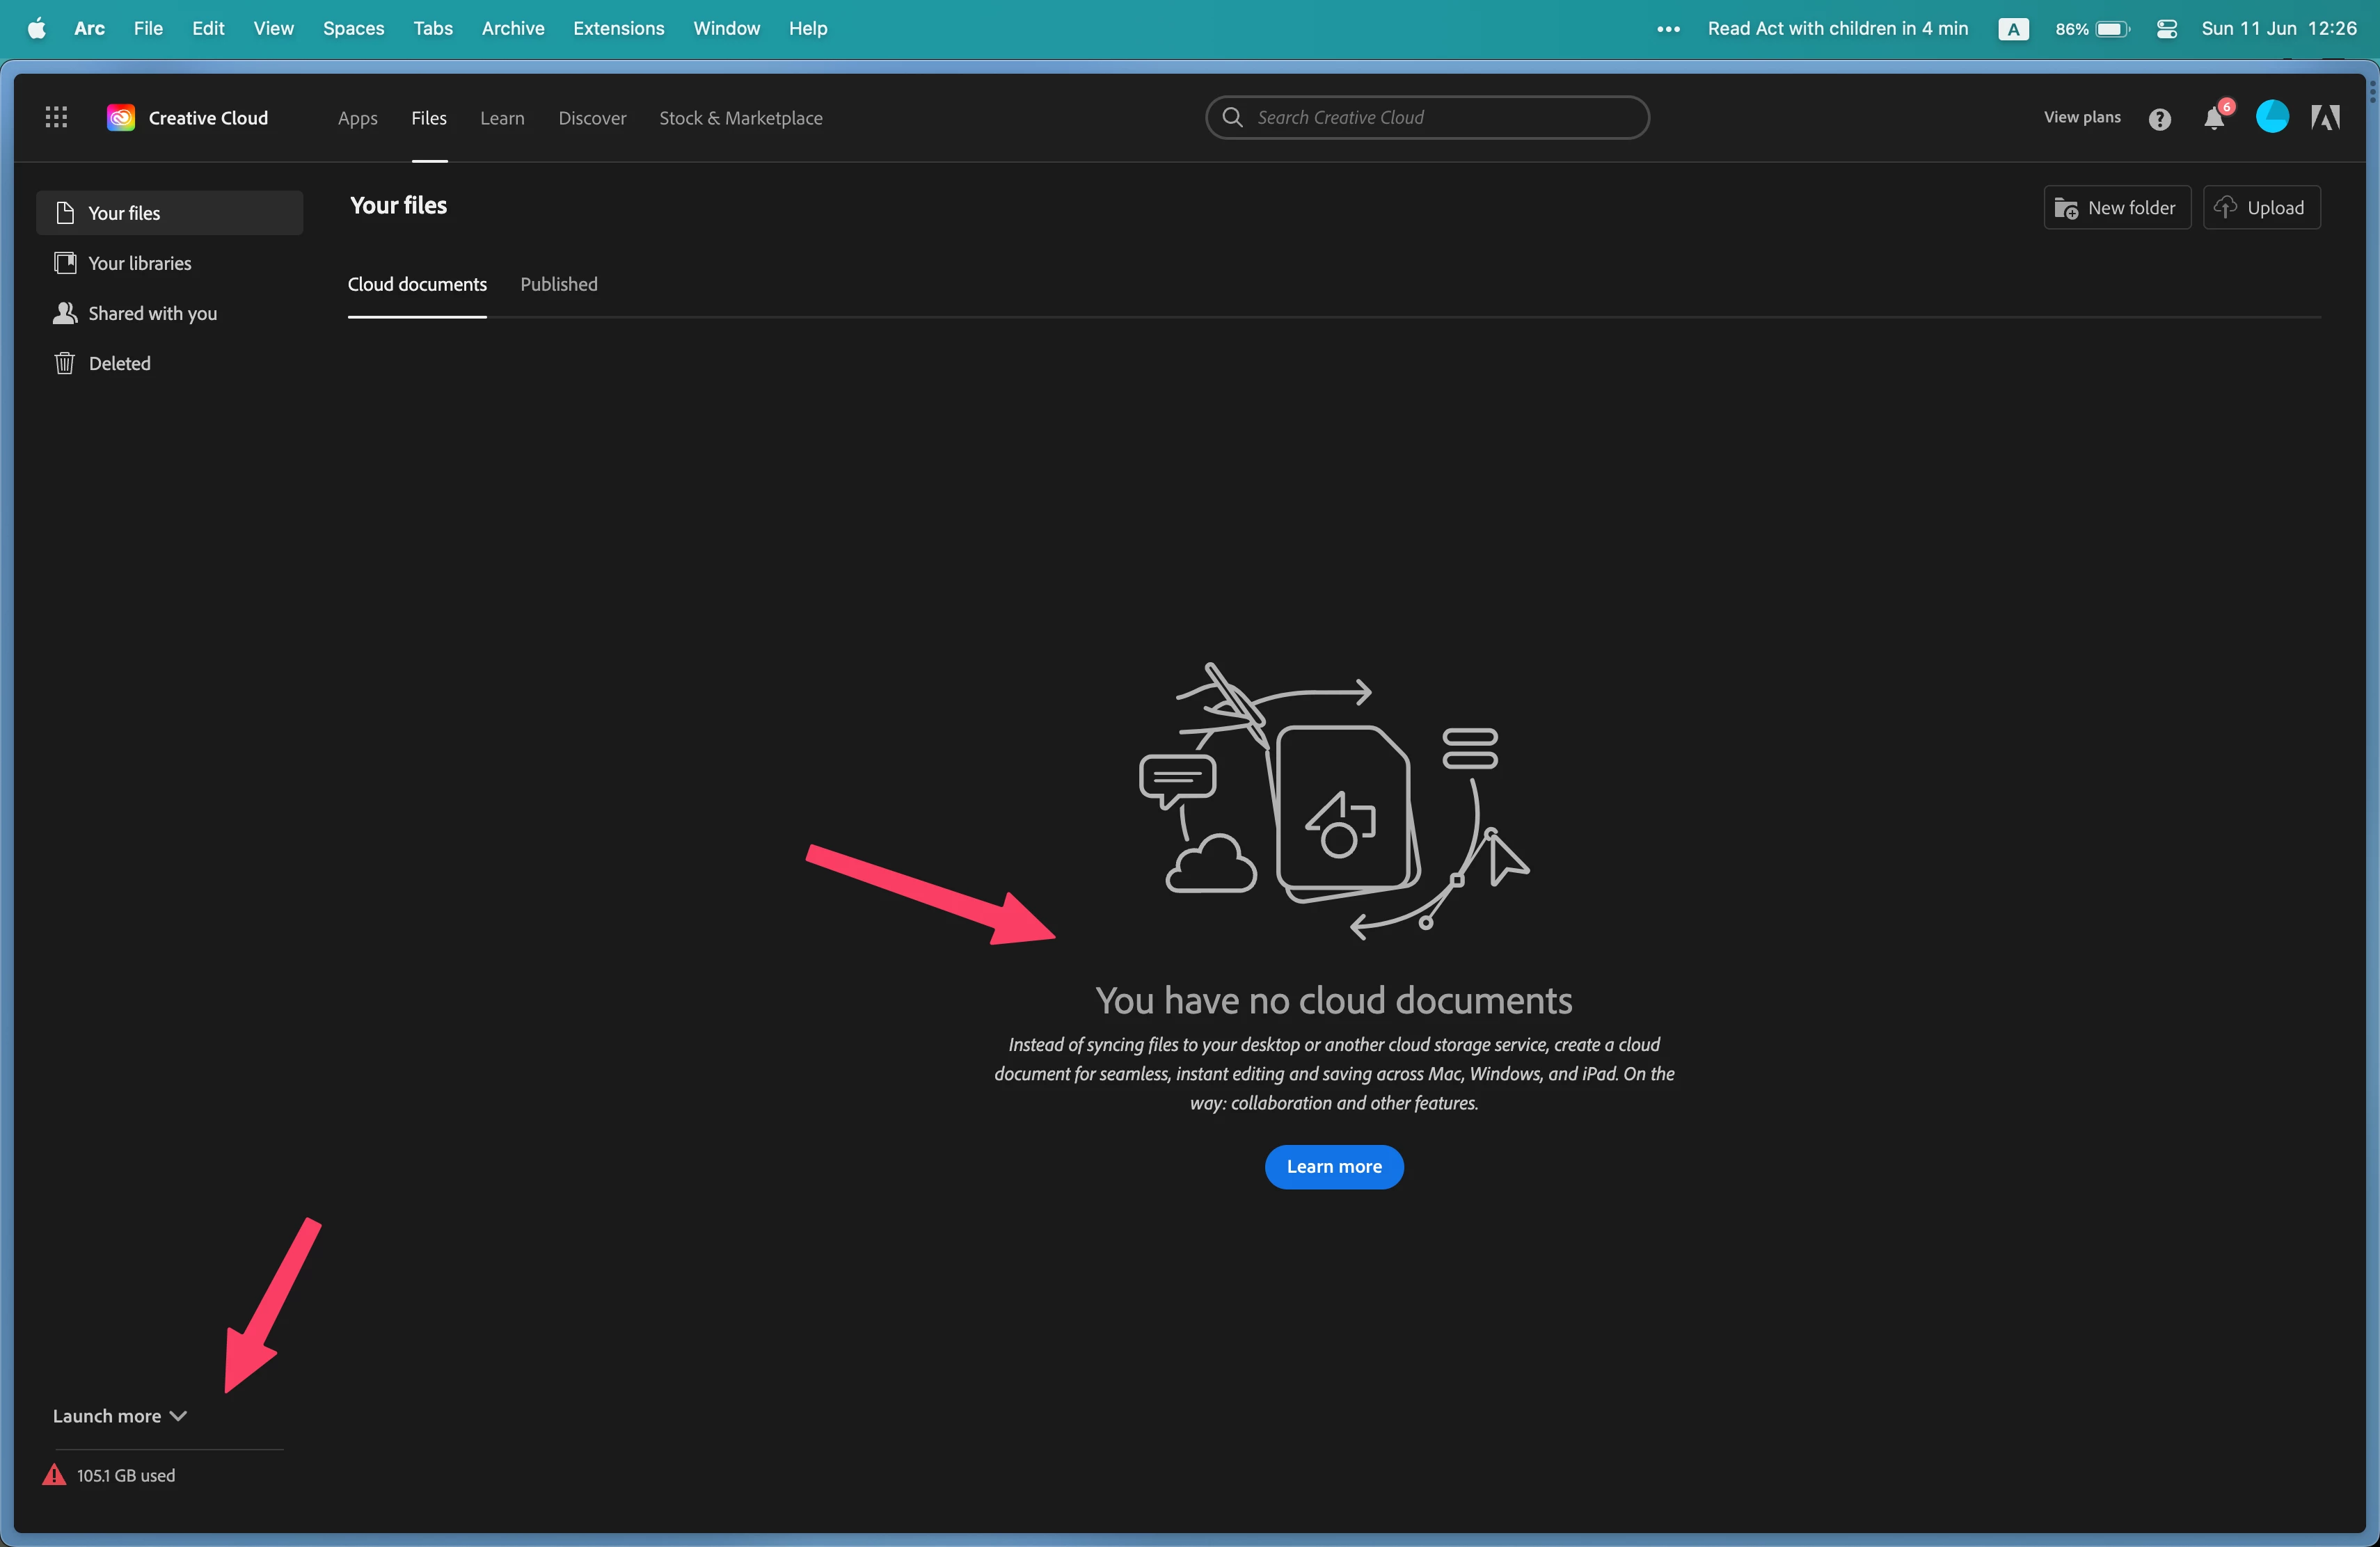Click the Adobe logo icon
The height and width of the screenshot is (1547, 2380).
tap(2325, 118)
